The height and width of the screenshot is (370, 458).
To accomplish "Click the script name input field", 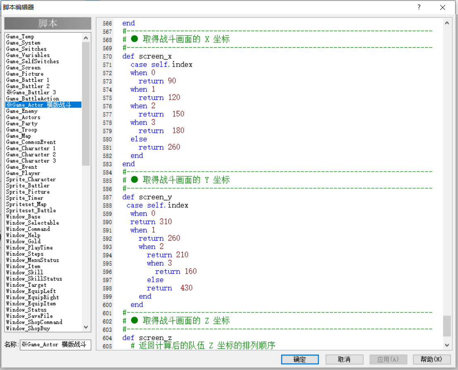I will click(x=55, y=345).
